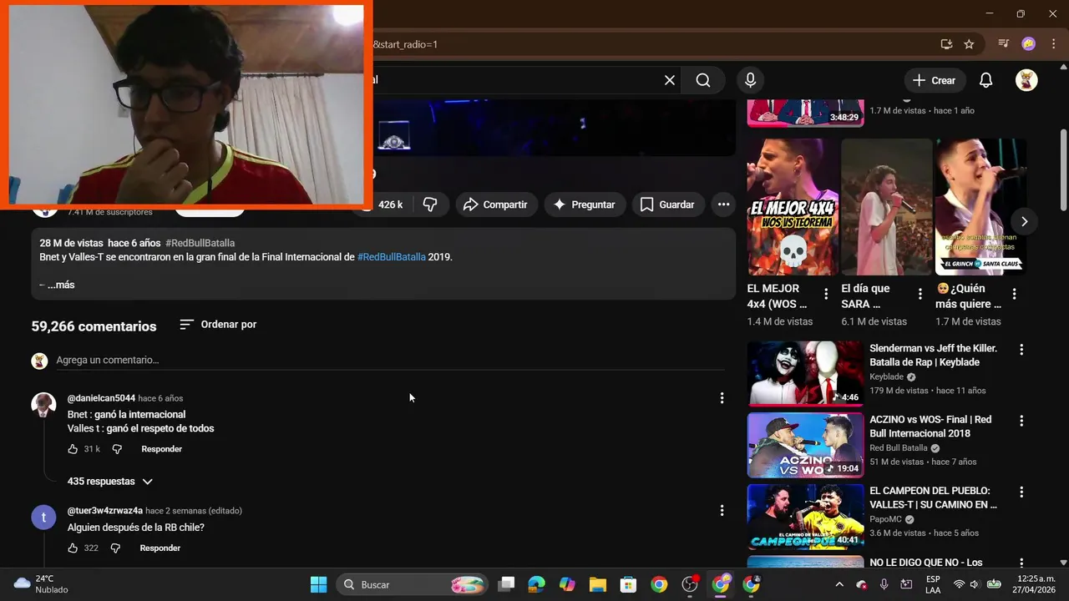The image size is (1069, 601).
Task: Show next Shorts with right arrow
Action: coord(1024,221)
